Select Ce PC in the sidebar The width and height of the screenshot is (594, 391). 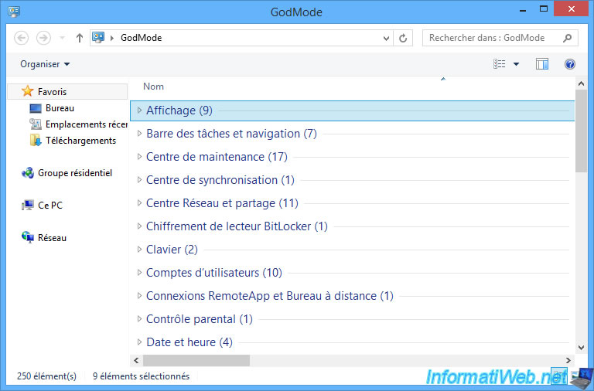[49, 206]
